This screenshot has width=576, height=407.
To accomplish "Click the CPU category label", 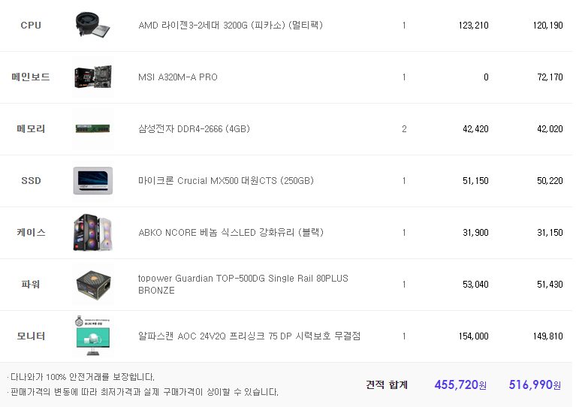I will (31, 26).
